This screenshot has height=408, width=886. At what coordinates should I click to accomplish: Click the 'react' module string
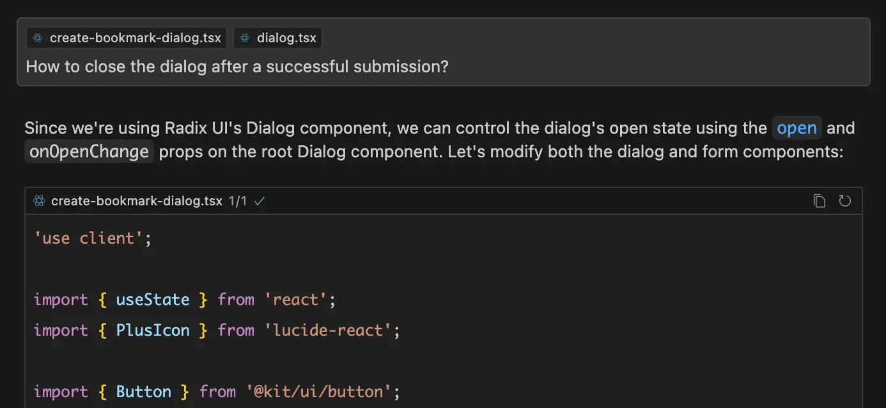pos(294,299)
